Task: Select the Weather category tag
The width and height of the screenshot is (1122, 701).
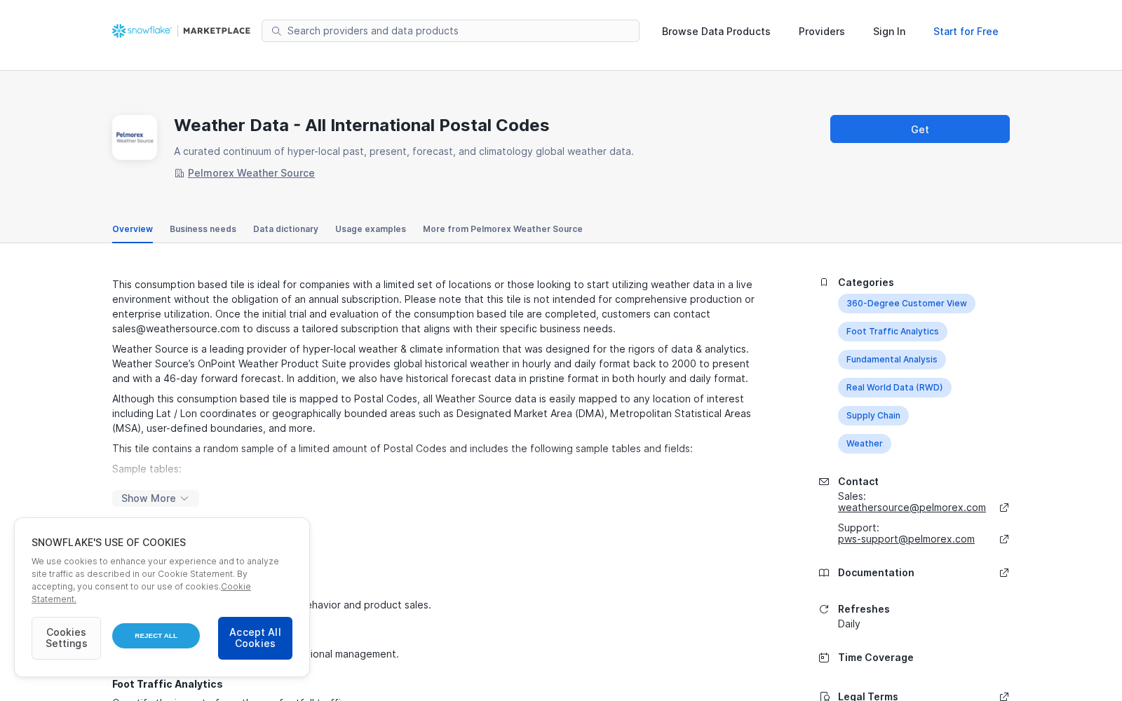Action: [x=865, y=444]
